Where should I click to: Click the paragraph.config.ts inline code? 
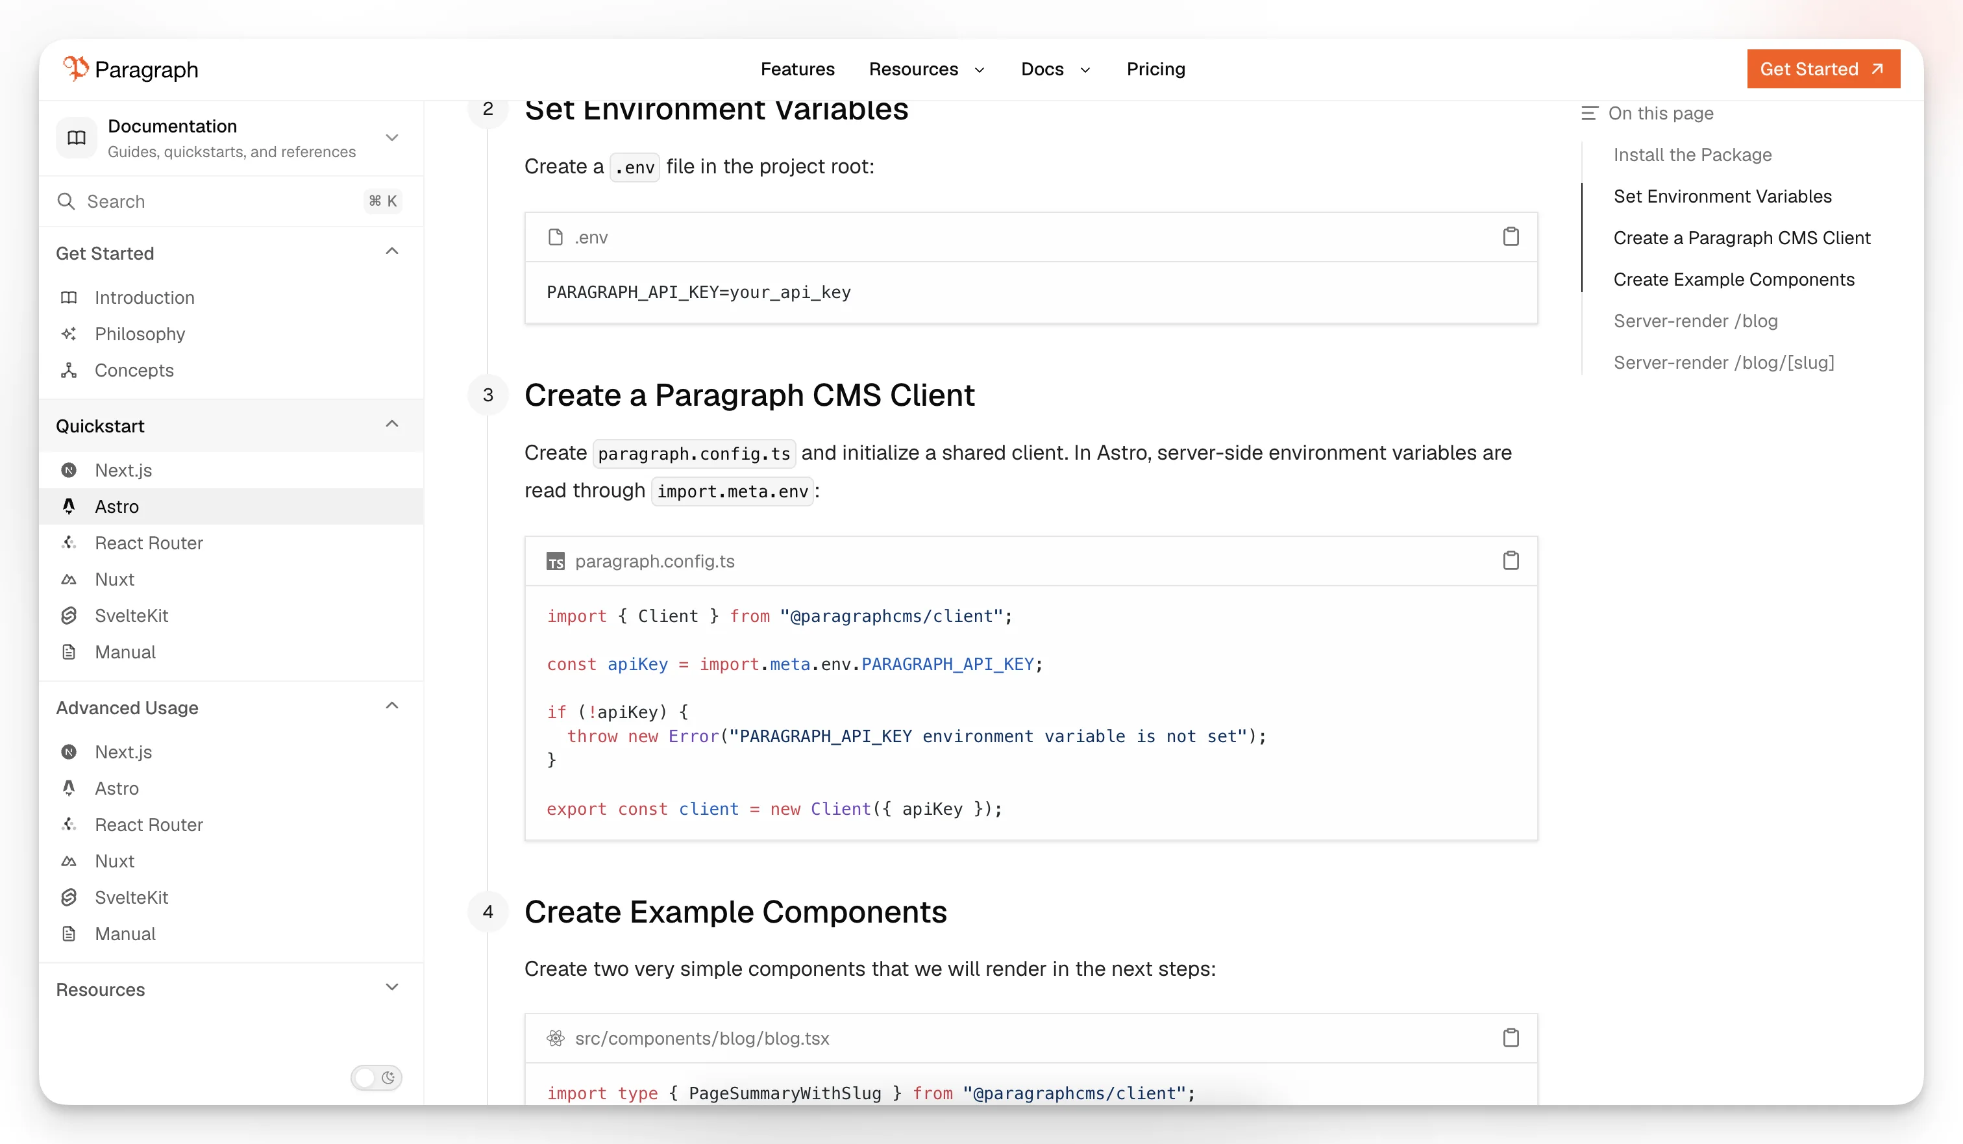coord(694,454)
